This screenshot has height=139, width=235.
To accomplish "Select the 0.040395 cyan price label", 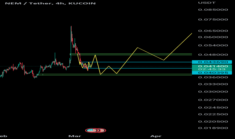I will tap(212, 73).
